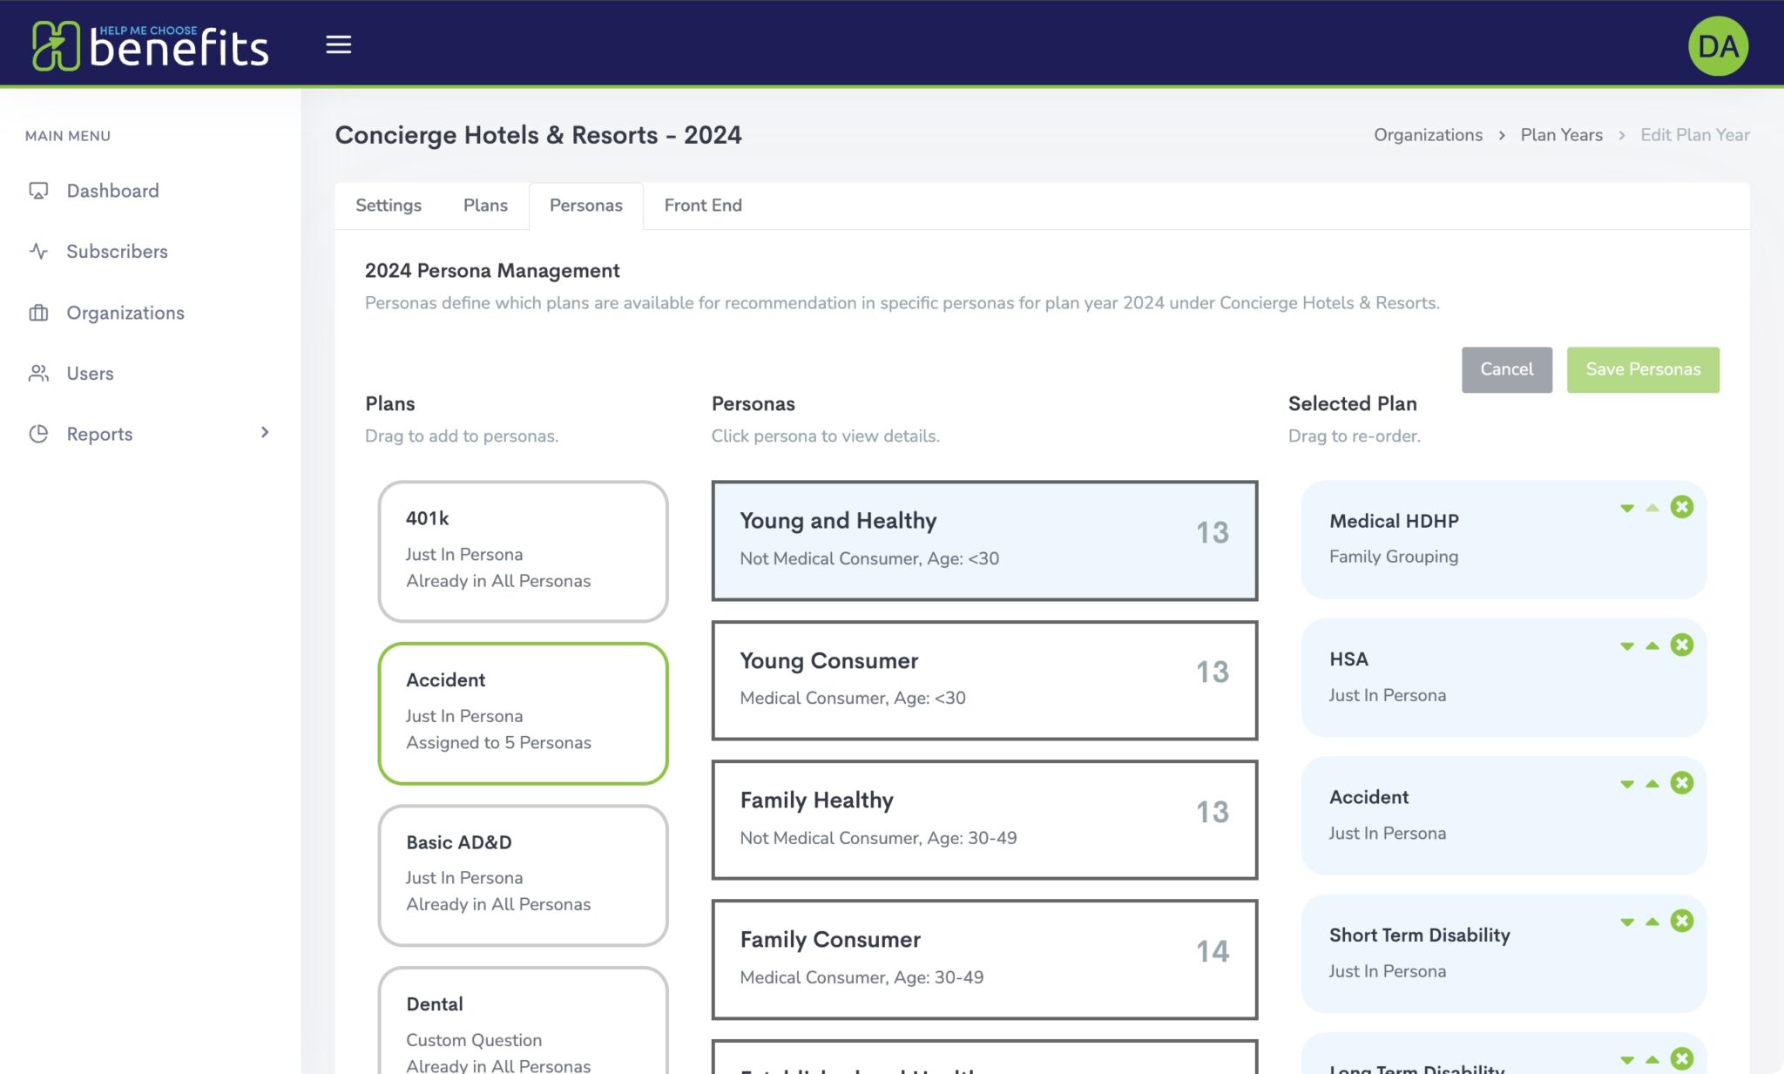
Task: Click the Save Personas button
Action: pyautogui.click(x=1642, y=368)
